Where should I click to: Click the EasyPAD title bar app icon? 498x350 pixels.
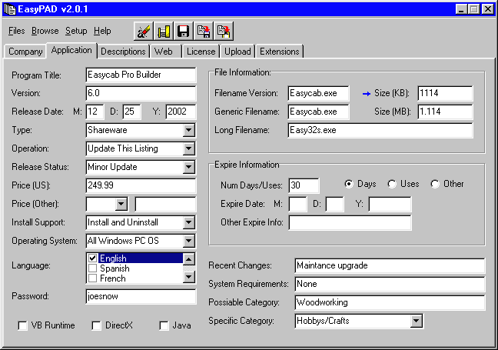[x=10, y=9]
